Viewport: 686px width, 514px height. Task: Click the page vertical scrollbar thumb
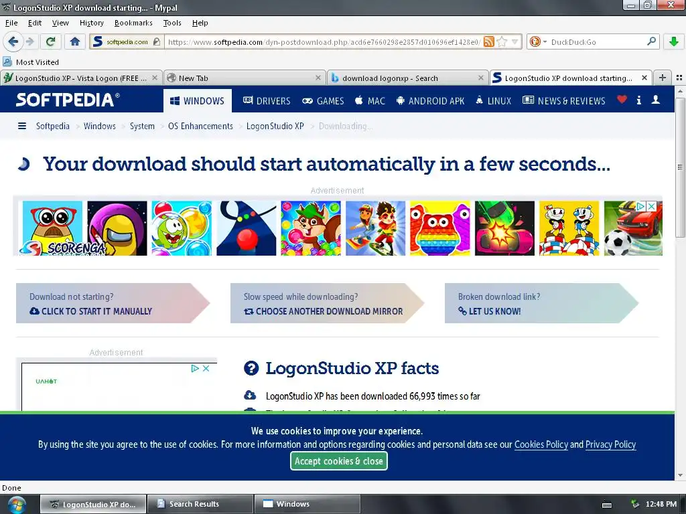(680, 167)
